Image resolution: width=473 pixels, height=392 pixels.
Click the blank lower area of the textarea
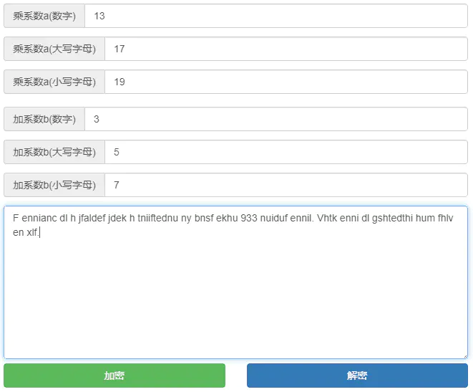(x=235, y=302)
